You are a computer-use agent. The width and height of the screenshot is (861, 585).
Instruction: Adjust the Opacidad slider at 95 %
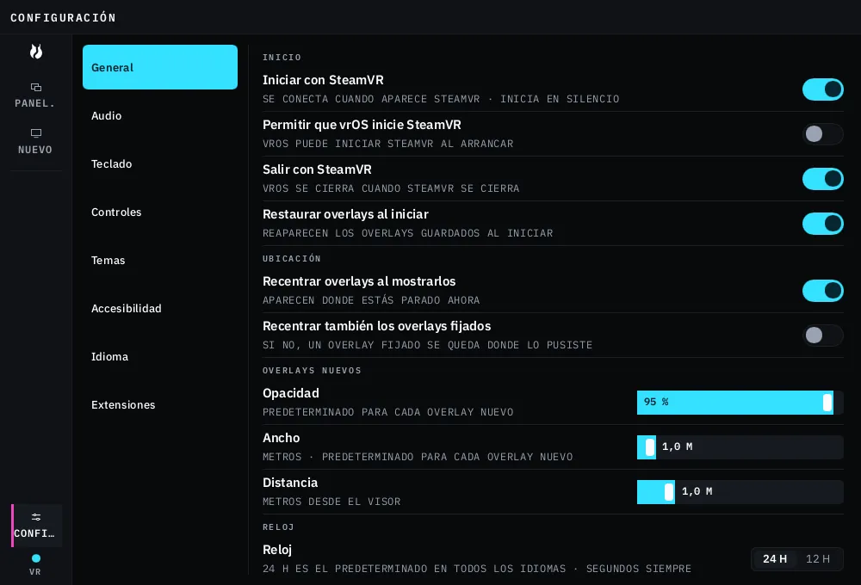point(740,403)
